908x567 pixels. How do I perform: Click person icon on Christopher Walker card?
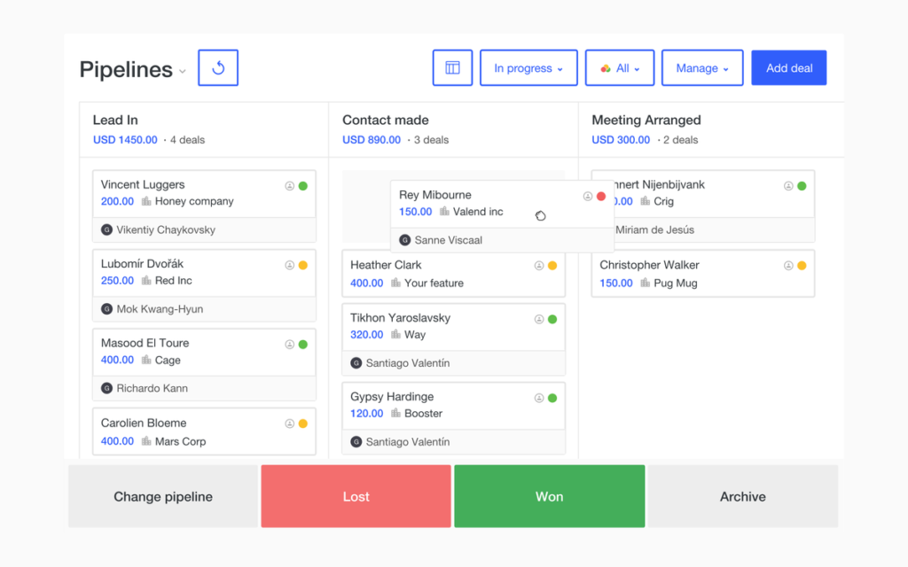tap(788, 266)
